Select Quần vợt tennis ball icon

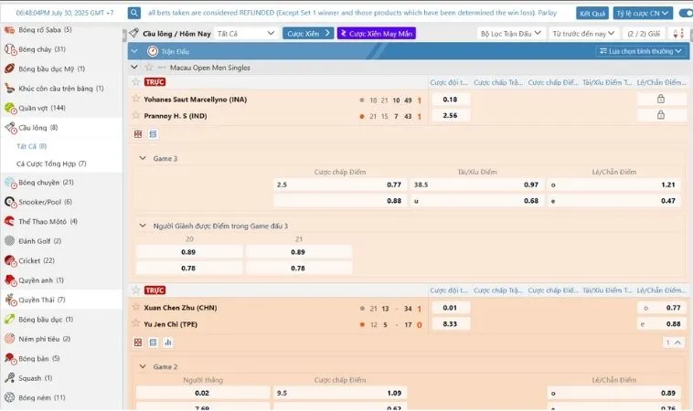coord(10,108)
